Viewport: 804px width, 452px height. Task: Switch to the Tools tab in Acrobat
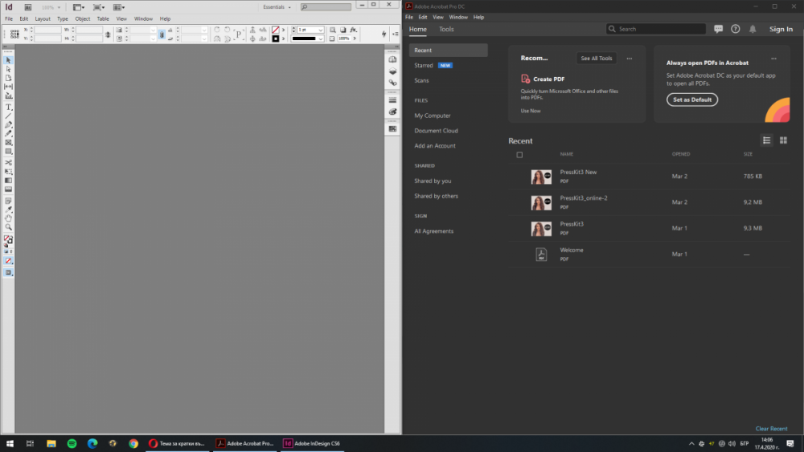[446, 29]
